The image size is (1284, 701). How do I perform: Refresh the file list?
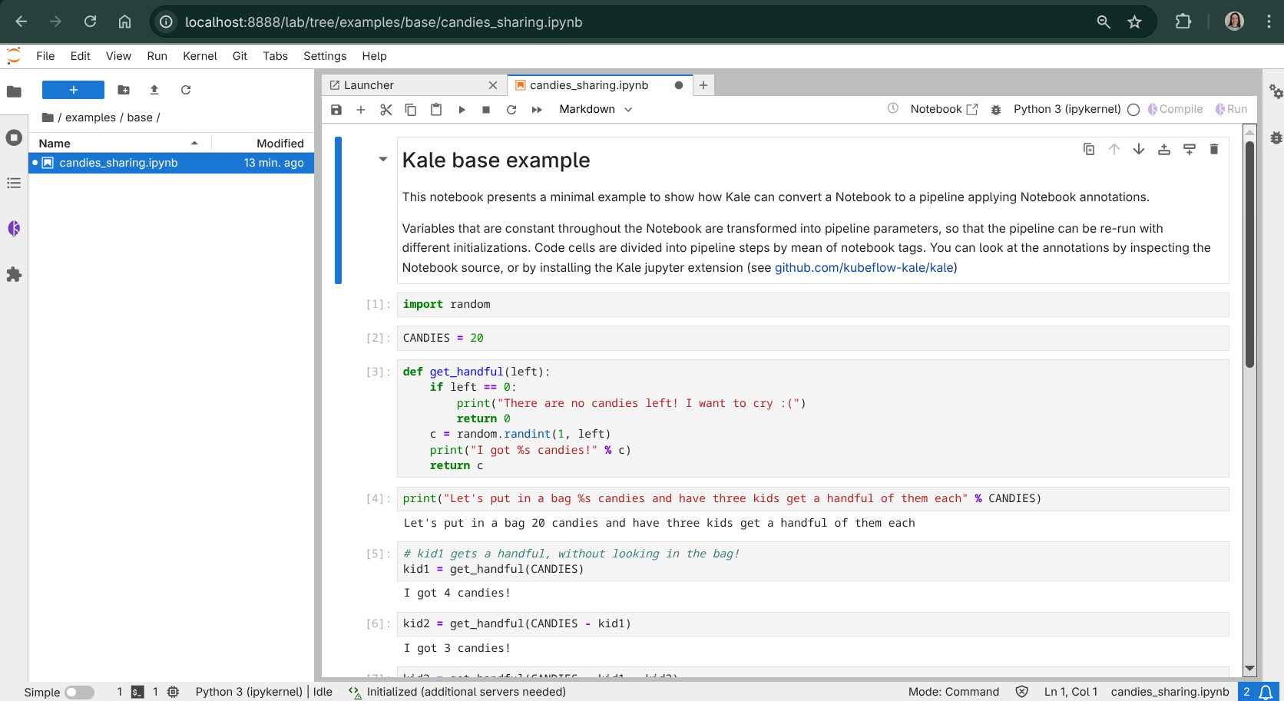point(186,90)
